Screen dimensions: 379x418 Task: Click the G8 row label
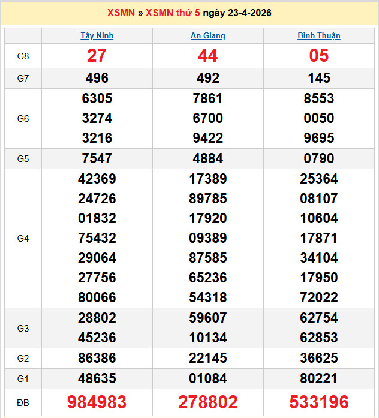click(x=23, y=56)
